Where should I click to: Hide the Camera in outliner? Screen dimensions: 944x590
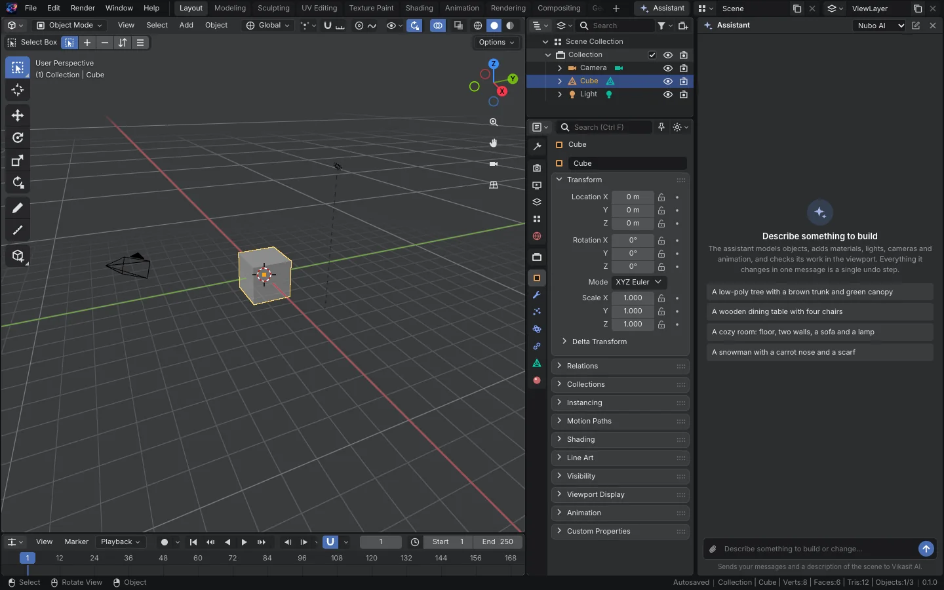(x=668, y=68)
